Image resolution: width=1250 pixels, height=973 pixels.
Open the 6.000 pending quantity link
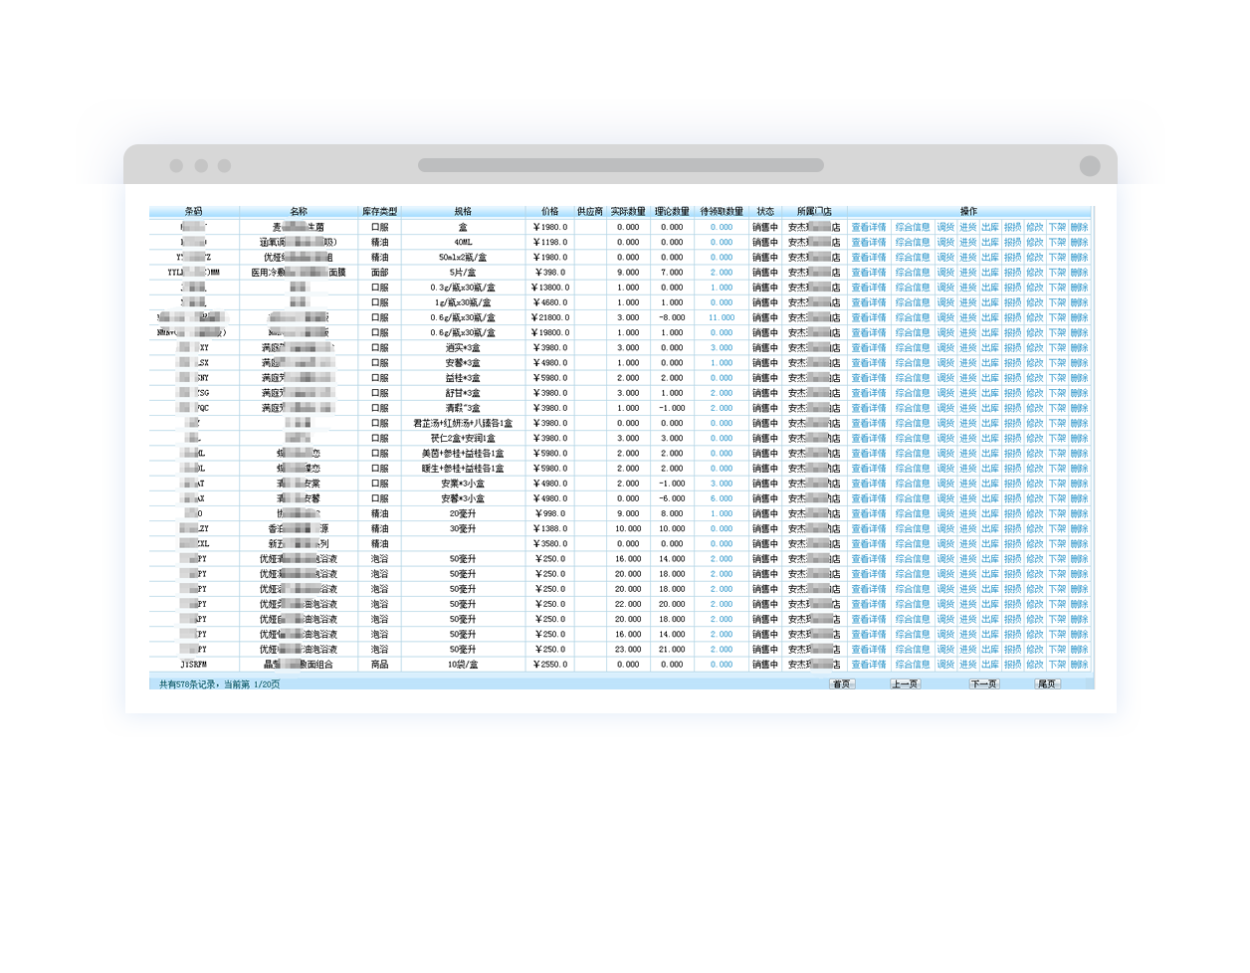(x=722, y=499)
